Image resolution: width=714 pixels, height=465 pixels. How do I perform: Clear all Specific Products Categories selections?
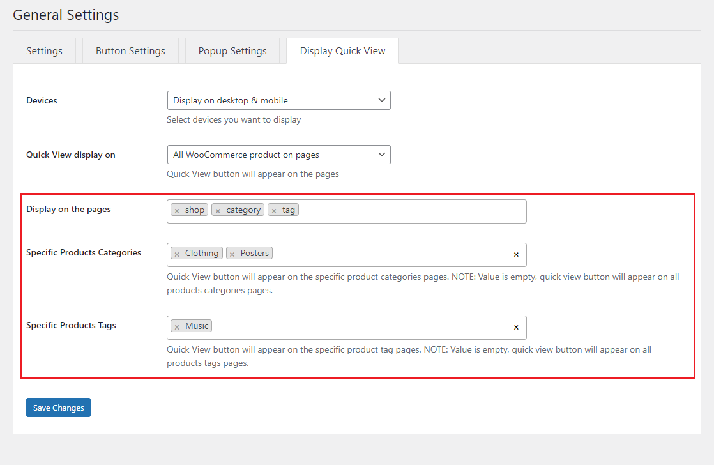tap(516, 254)
